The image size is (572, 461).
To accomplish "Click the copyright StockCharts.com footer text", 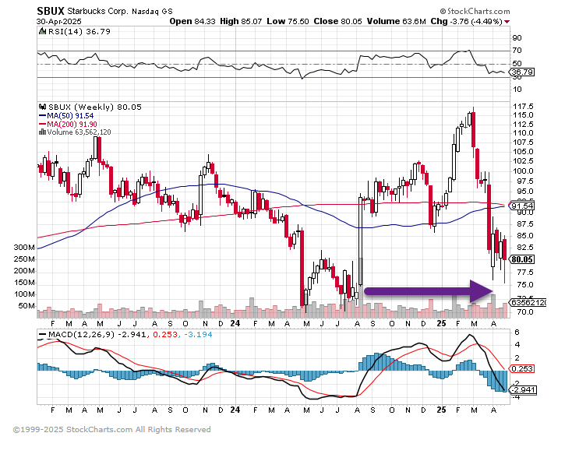I will 111,430.
